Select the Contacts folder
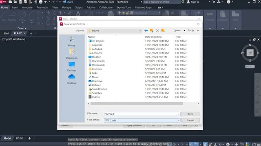Viewport: 261px width, 146px height. pos(95,53)
